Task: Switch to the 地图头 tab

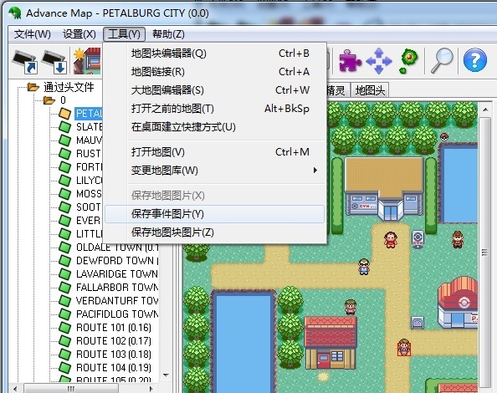Action: [370, 90]
